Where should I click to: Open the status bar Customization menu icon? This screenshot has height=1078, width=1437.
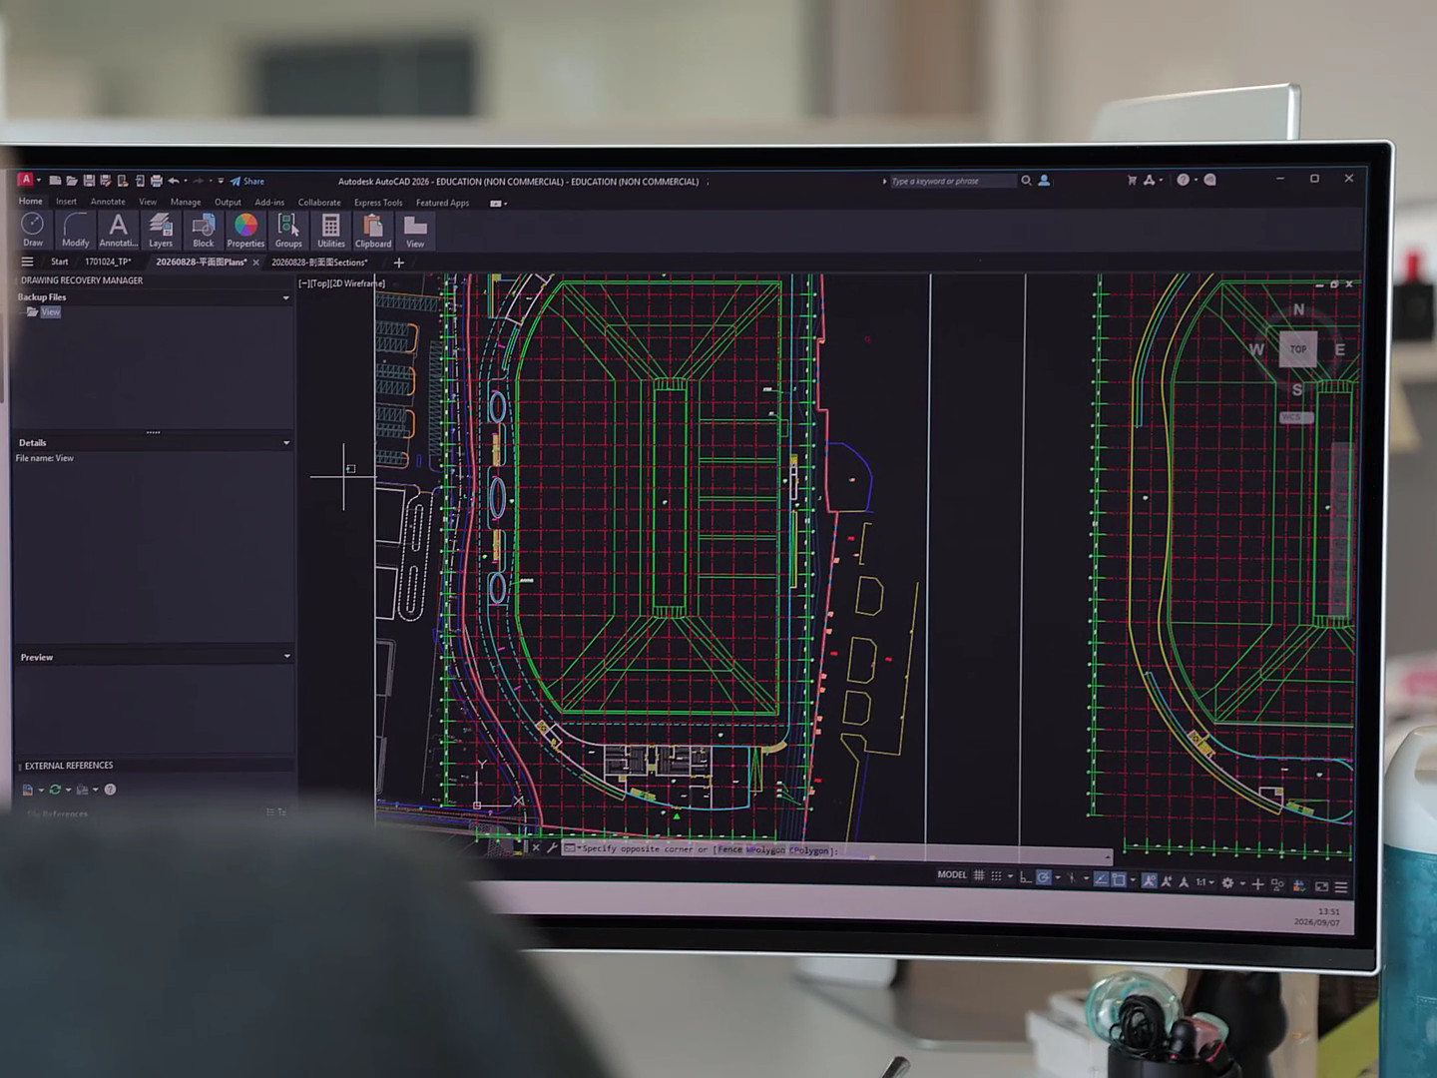click(x=1341, y=886)
